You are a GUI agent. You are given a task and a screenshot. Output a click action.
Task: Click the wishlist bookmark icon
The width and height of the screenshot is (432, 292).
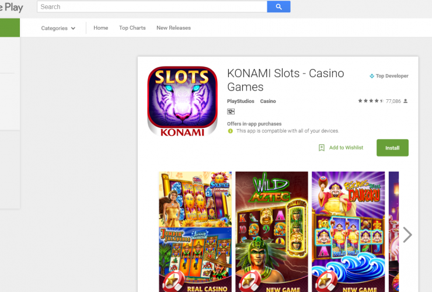tap(322, 148)
